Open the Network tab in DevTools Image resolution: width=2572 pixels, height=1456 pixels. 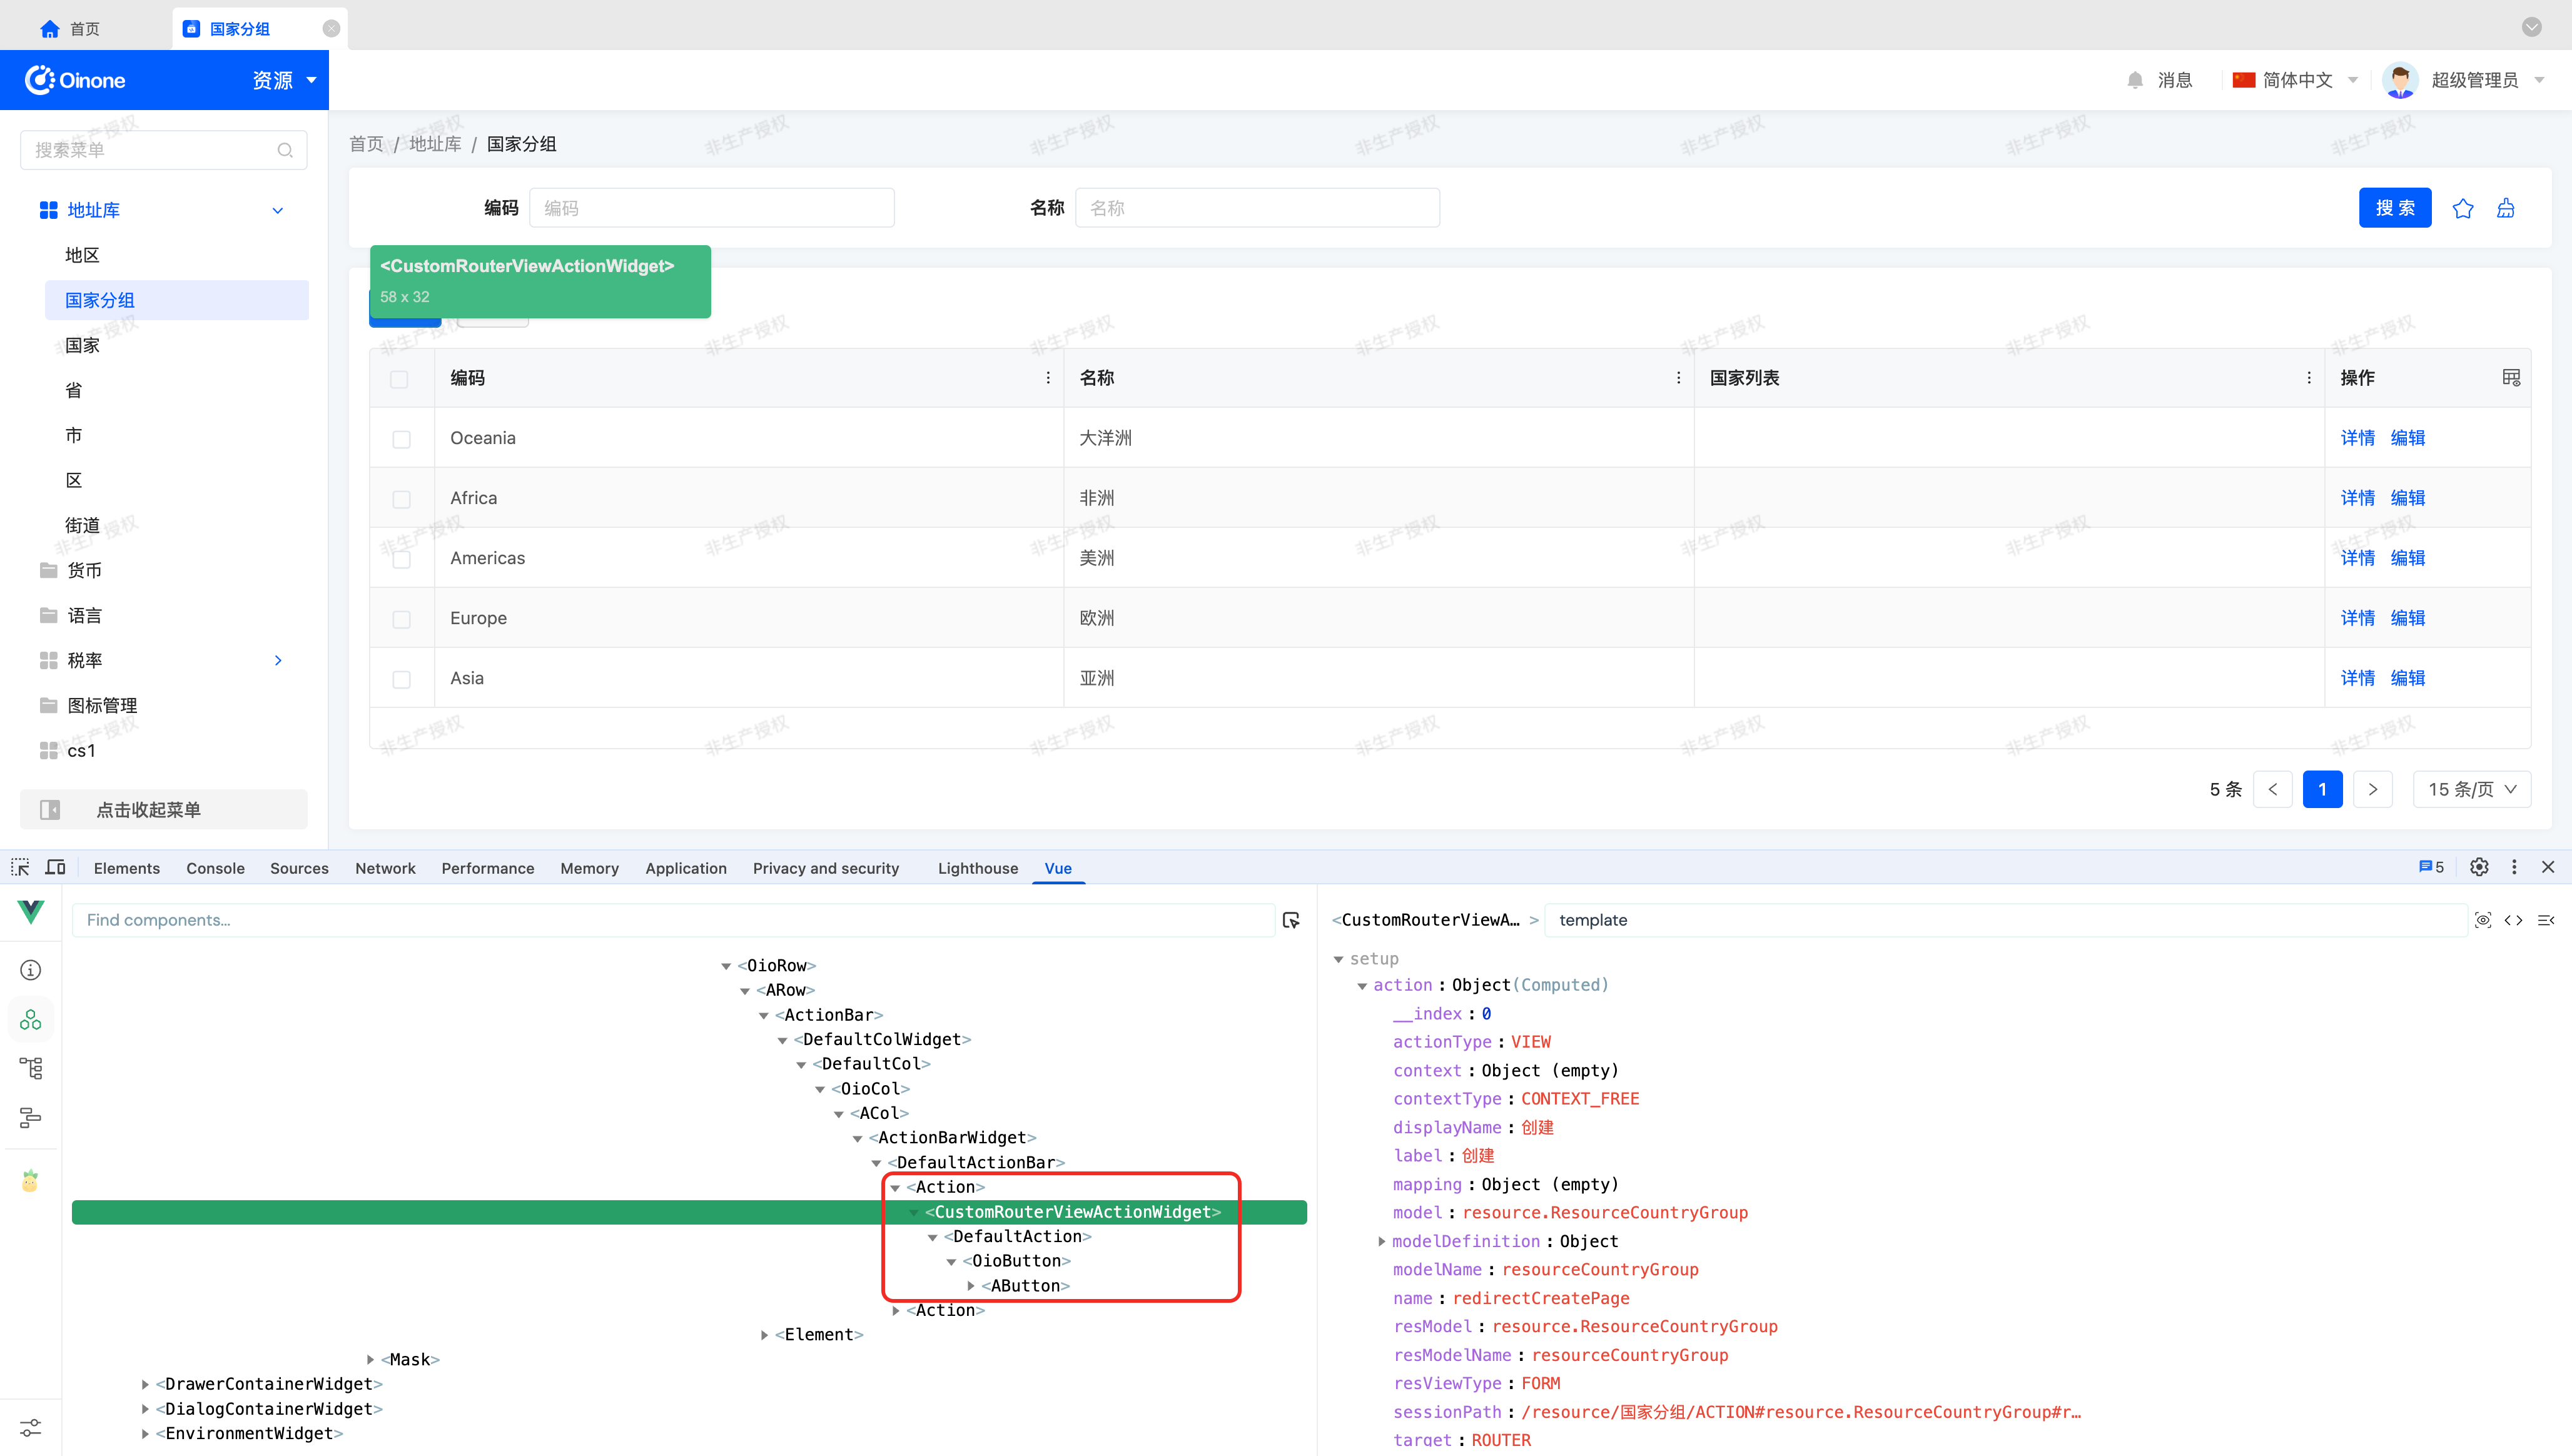click(385, 868)
